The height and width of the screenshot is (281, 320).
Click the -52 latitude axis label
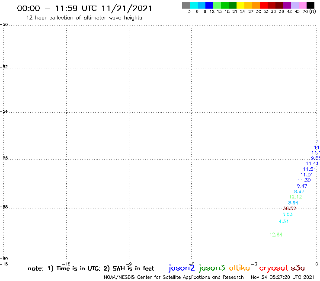[4, 67]
